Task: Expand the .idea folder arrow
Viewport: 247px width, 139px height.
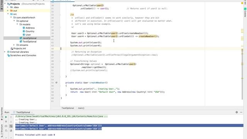Action: [8, 7]
